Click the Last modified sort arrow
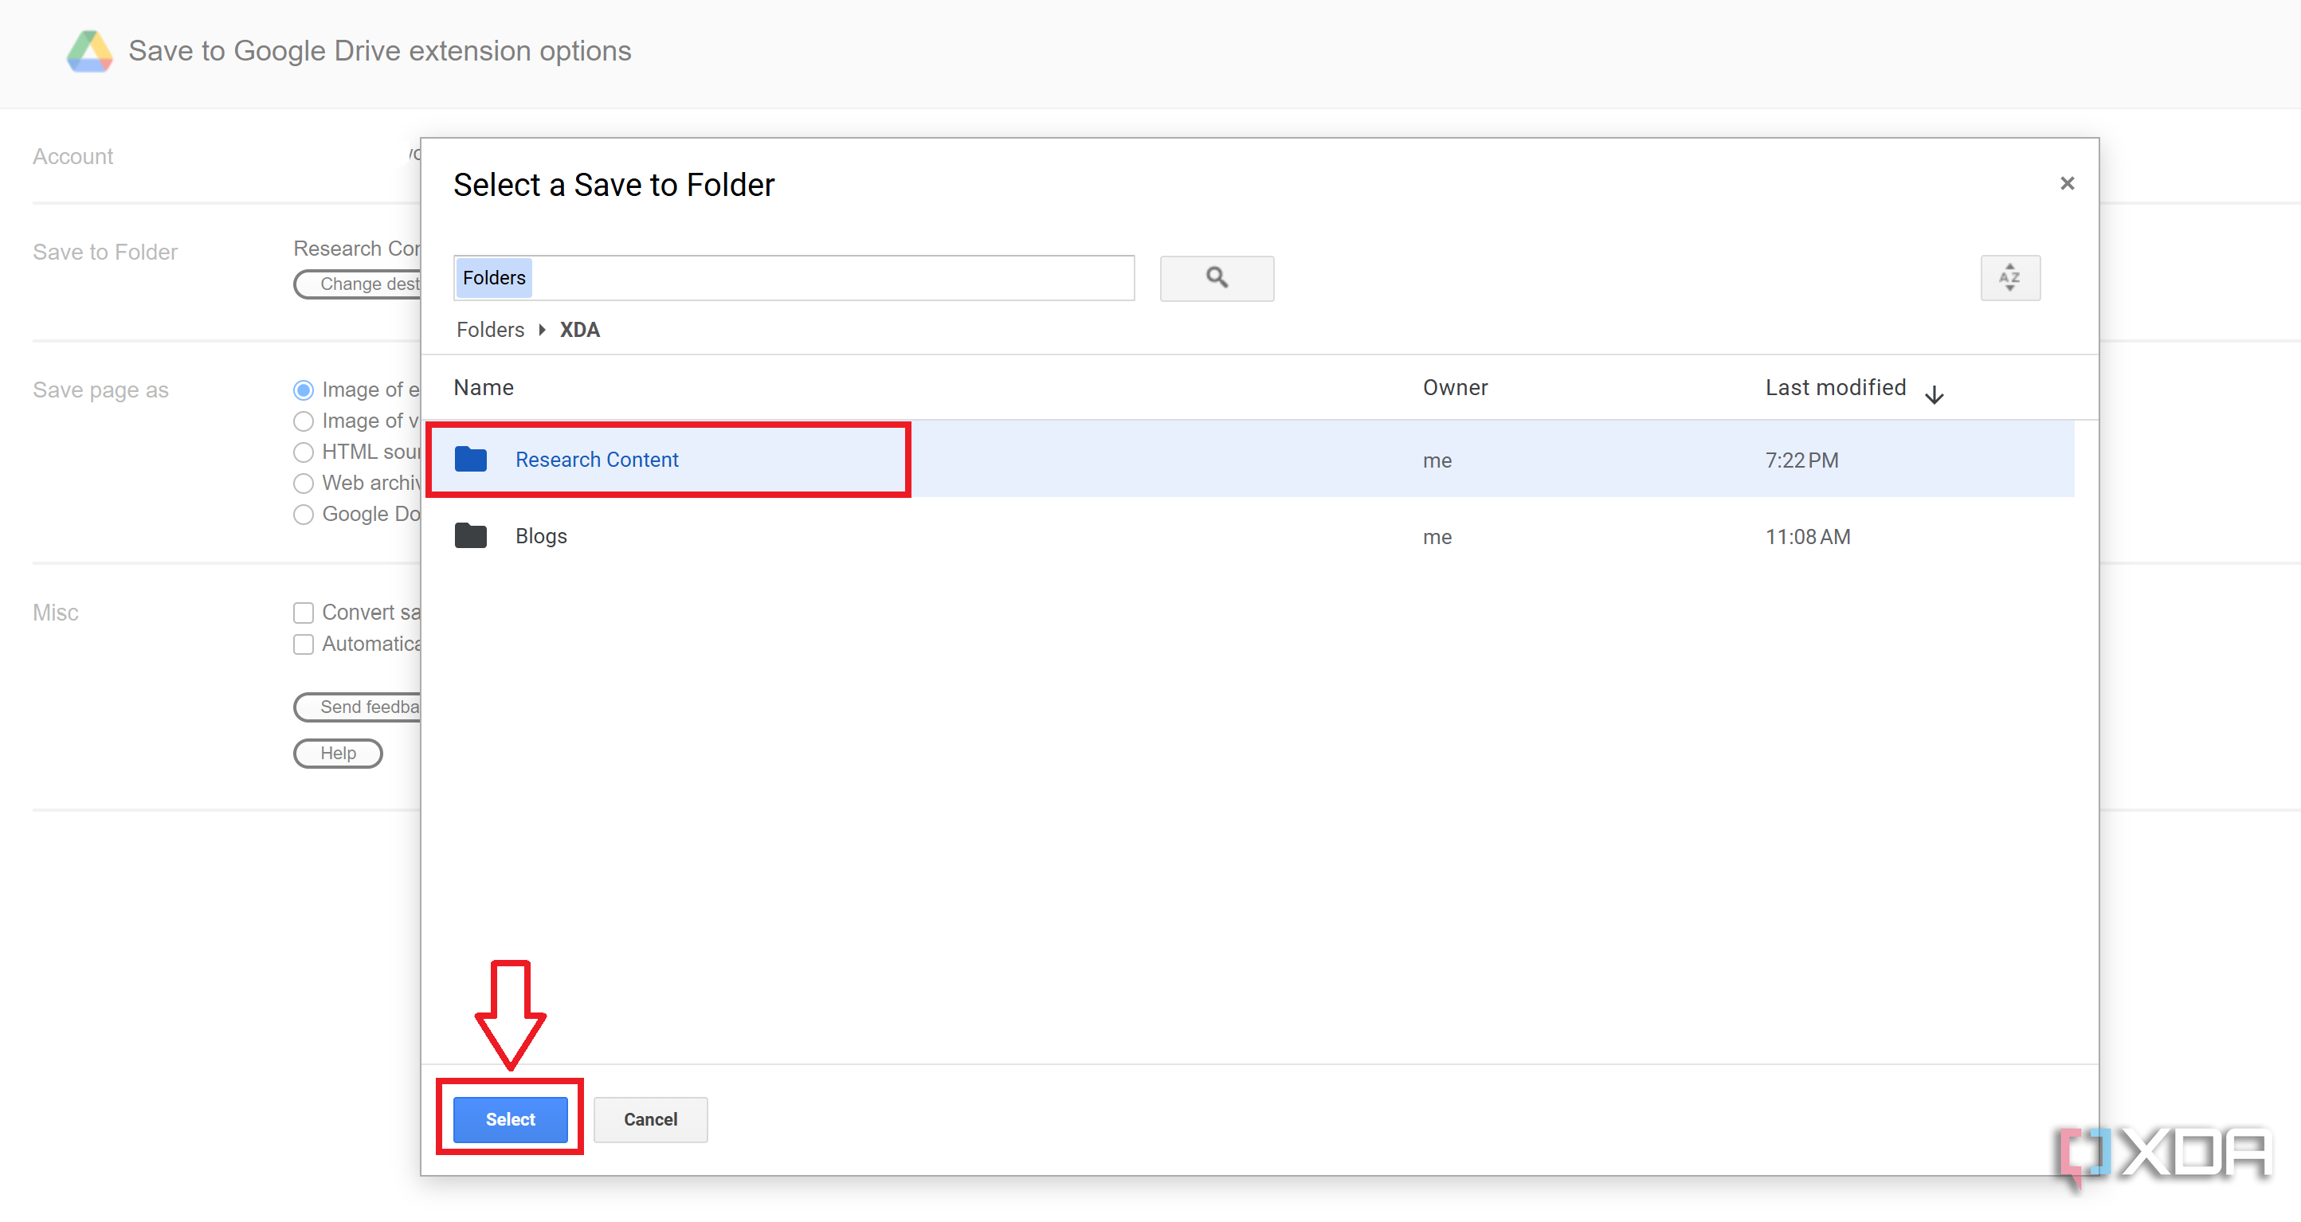Screen dimensions: 2301x1222 pyautogui.click(x=1934, y=394)
